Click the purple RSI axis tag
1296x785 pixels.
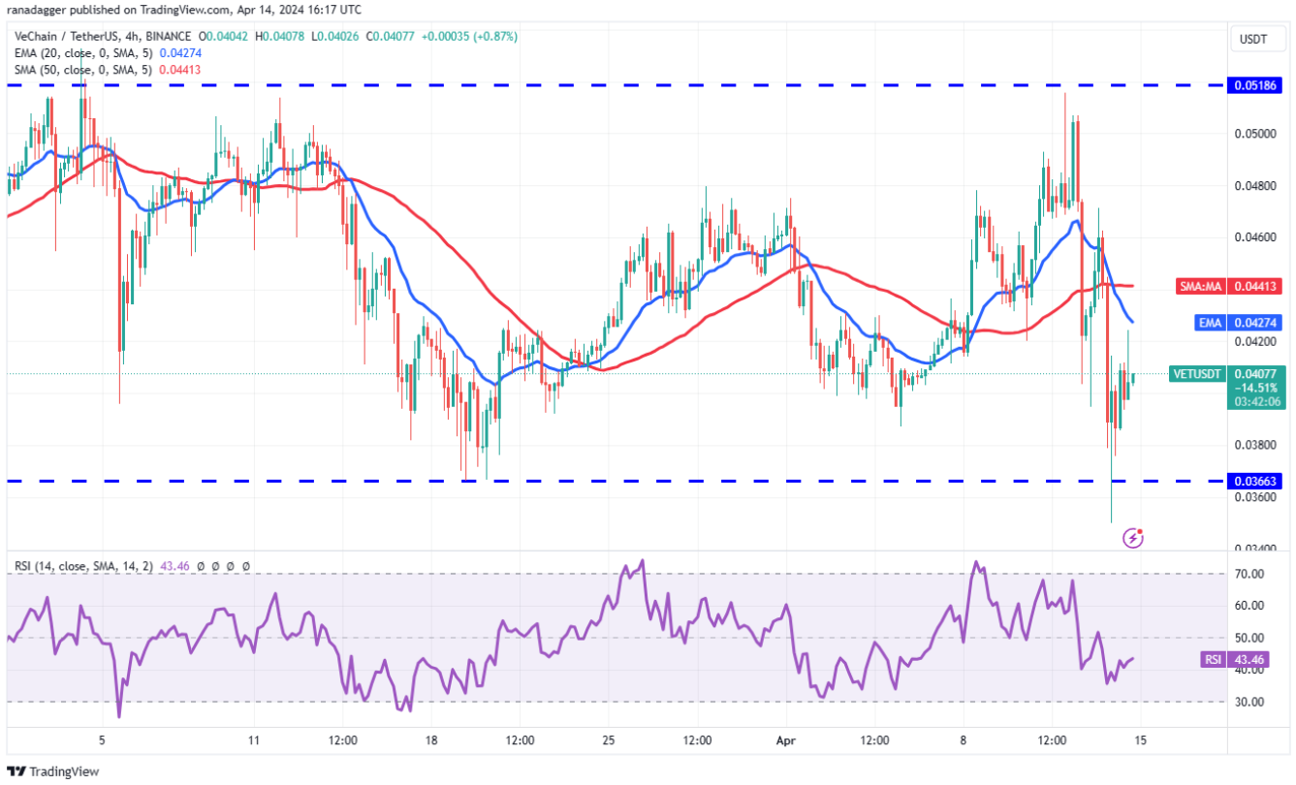coord(1211,659)
